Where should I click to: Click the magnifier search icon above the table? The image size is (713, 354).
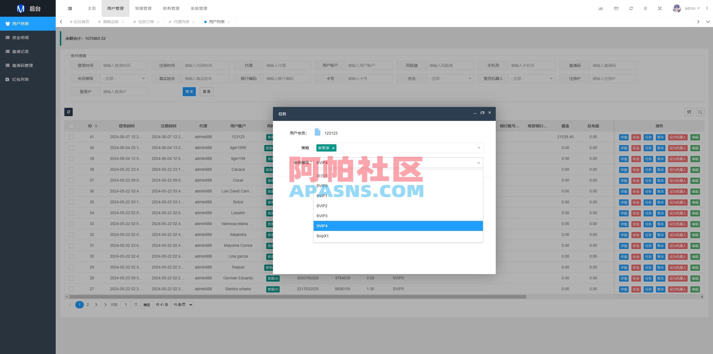700,112
